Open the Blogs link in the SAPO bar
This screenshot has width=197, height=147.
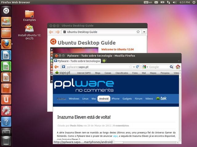pyautogui.click(x=98, y=73)
